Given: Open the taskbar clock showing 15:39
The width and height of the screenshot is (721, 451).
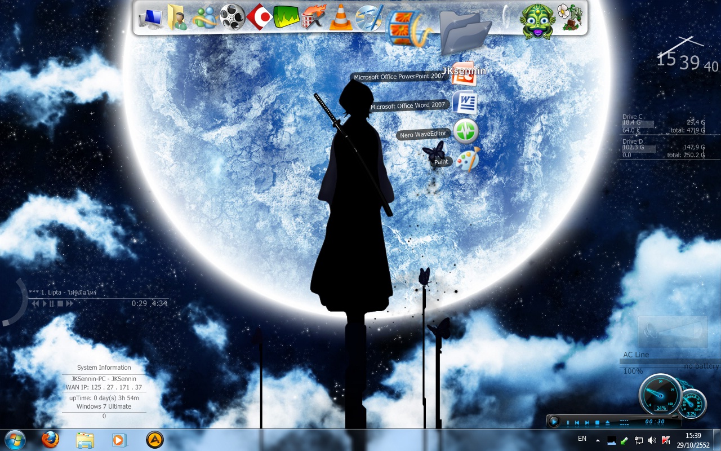Looking at the screenshot, I should click(x=693, y=440).
